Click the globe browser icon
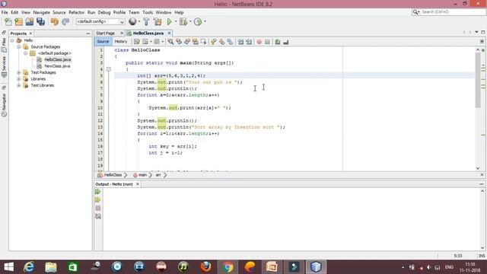487x274 pixels. [x=132, y=21]
